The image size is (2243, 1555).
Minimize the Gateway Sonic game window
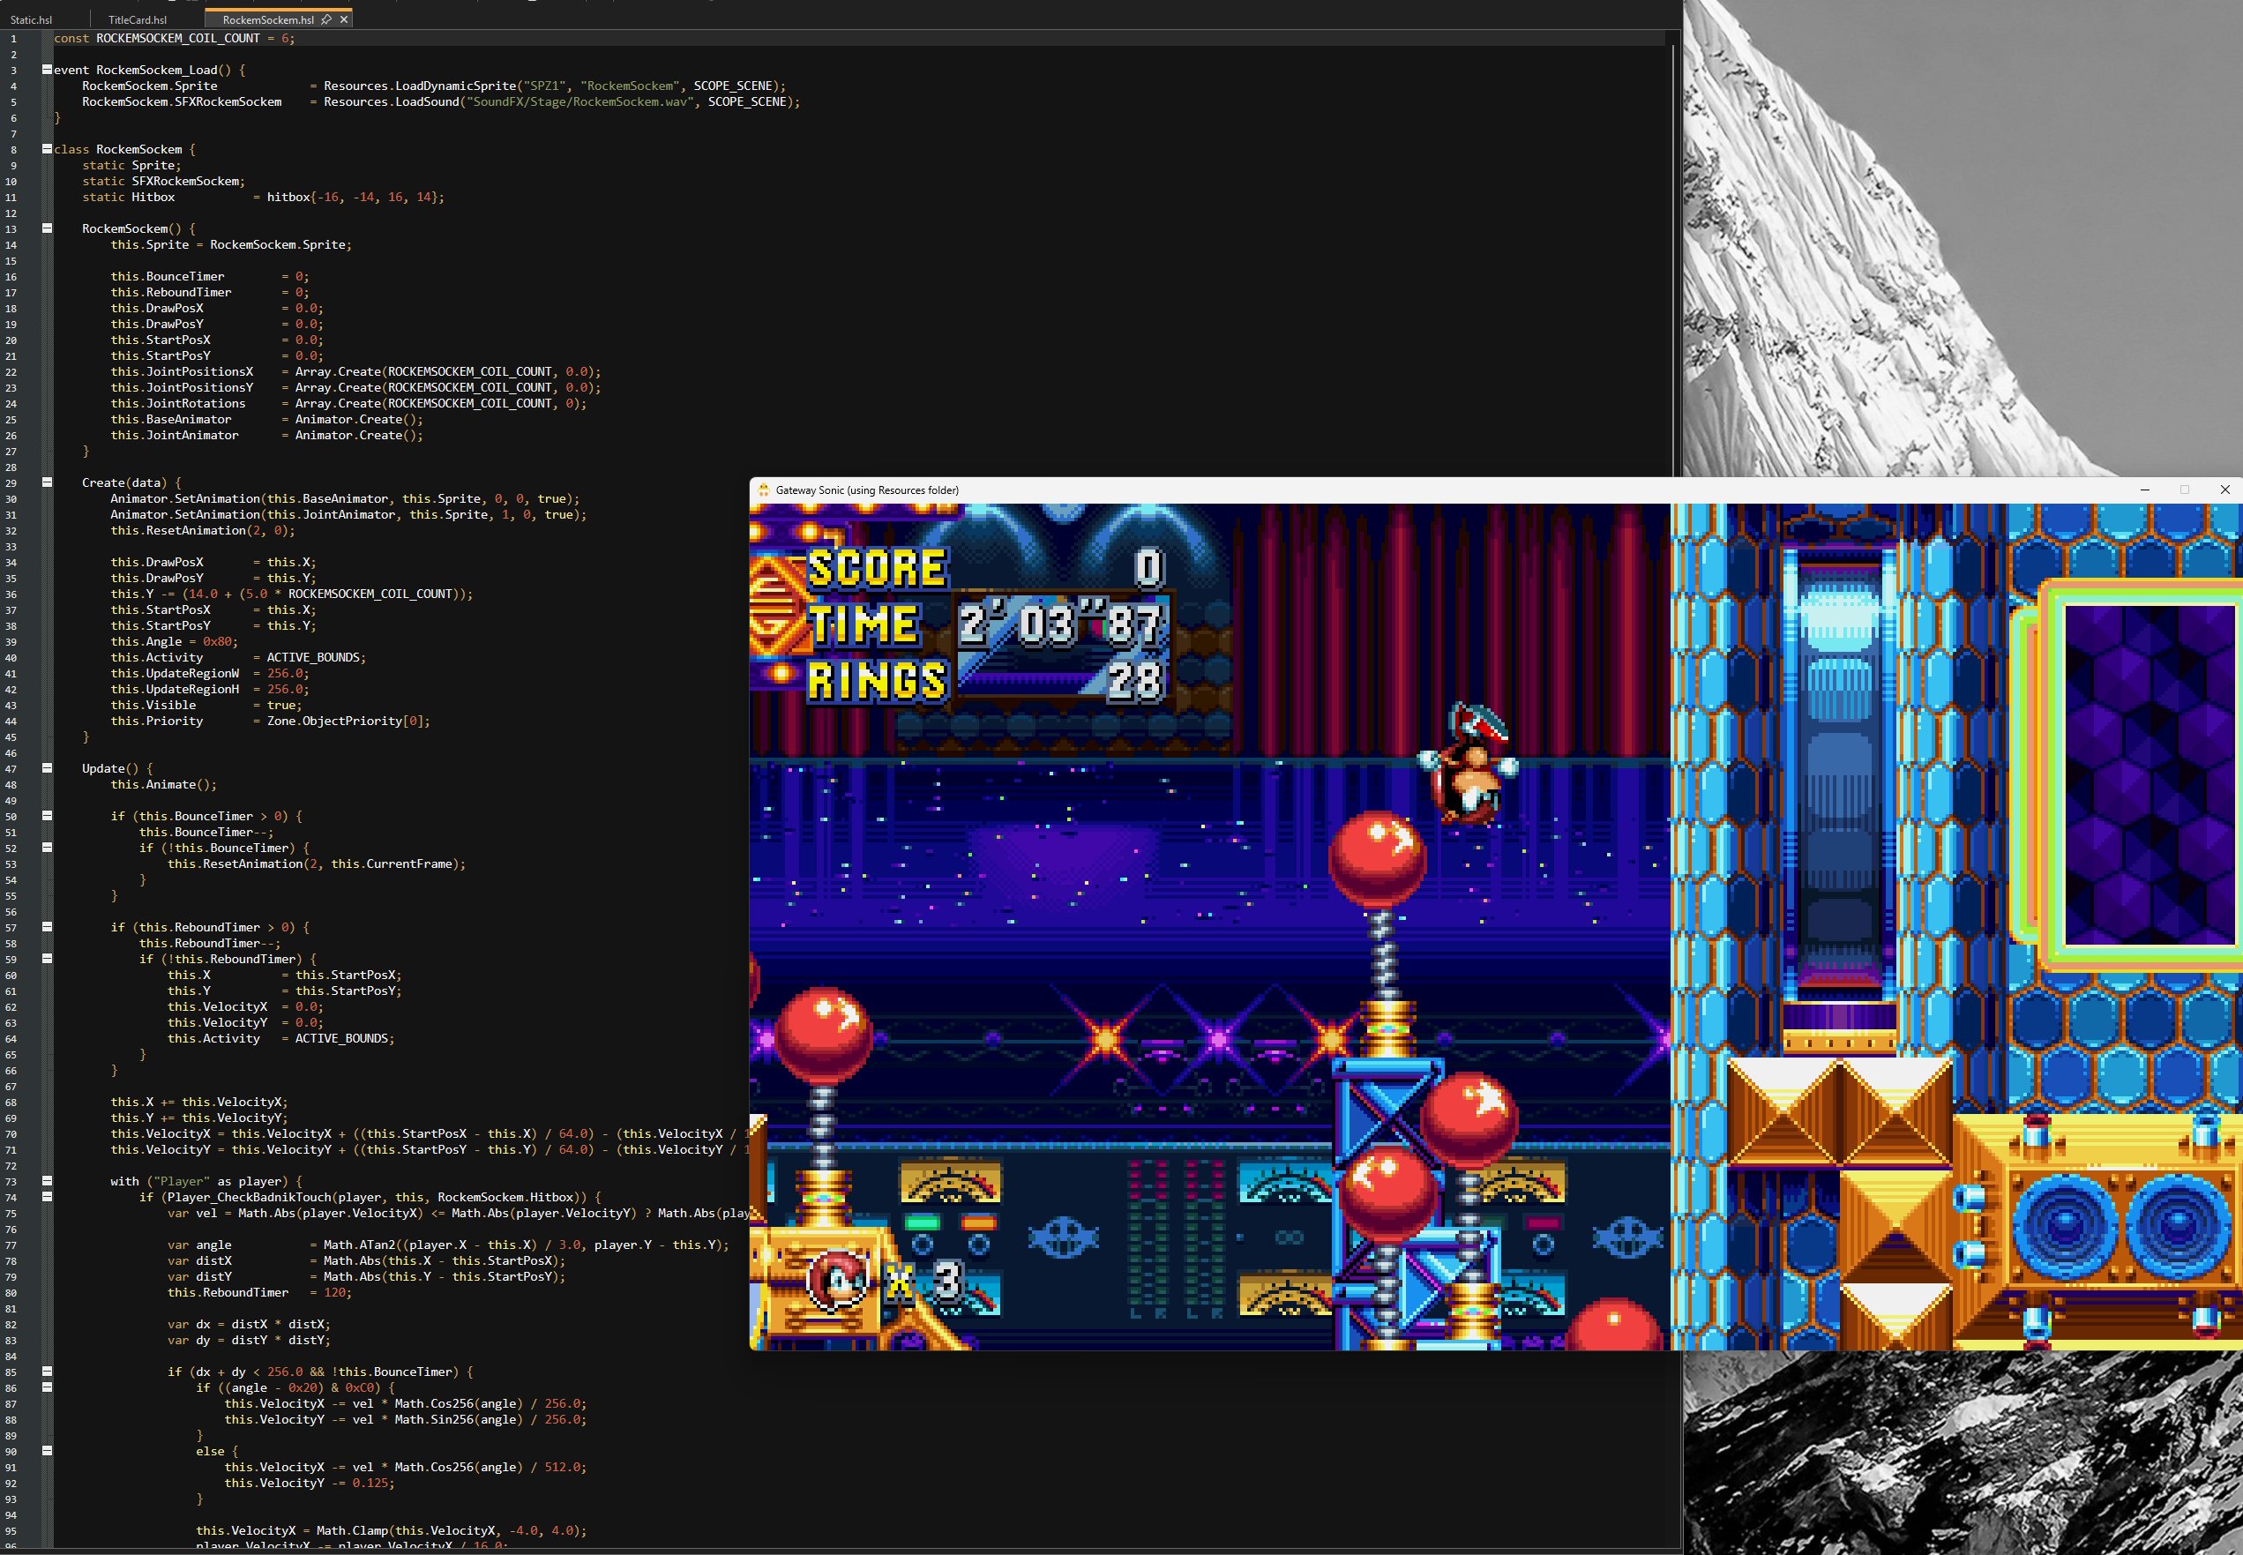point(2144,490)
